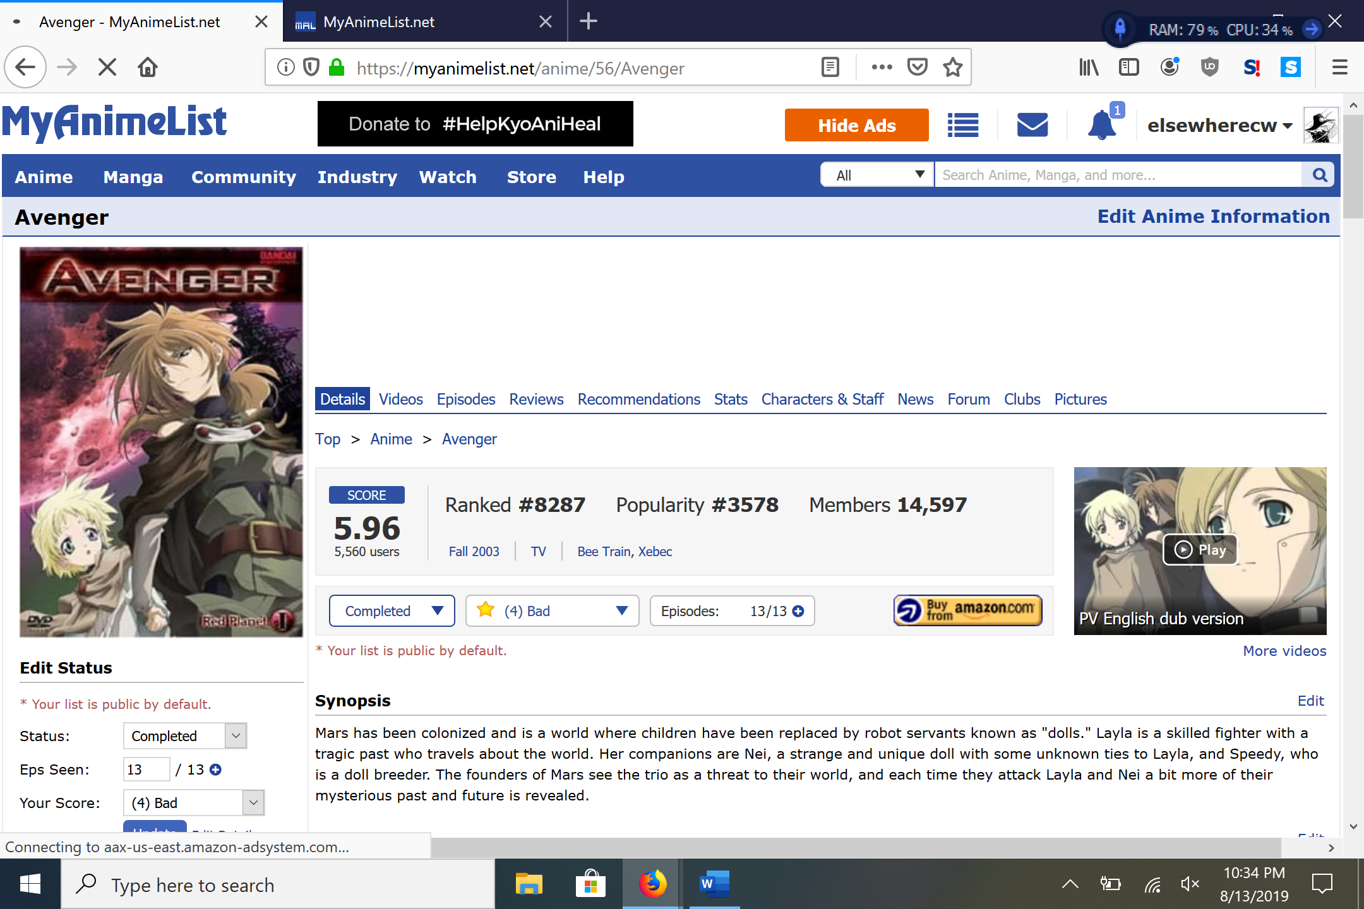Screen dimensions: 1364x909
Task: Edit the Synopsis section
Action: click(x=1311, y=701)
